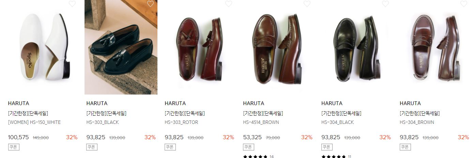The height and width of the screenshot is (158, 473).
Task: Like the HS-4514_BROWN penny loafer
Action: click(x=307, y=4)
